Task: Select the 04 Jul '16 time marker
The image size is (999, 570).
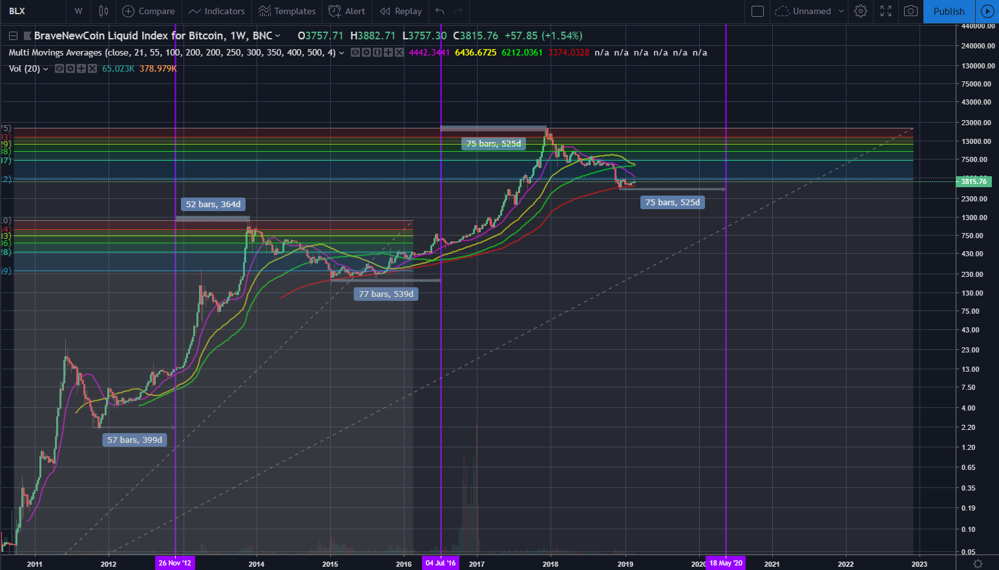Action: pyautogui.click(x=441, y=563)
